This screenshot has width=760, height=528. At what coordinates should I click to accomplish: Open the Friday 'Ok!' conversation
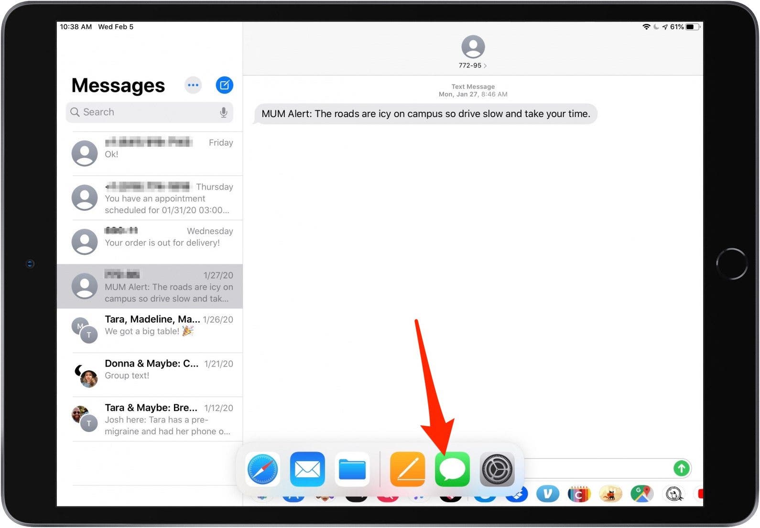(150, 153)
